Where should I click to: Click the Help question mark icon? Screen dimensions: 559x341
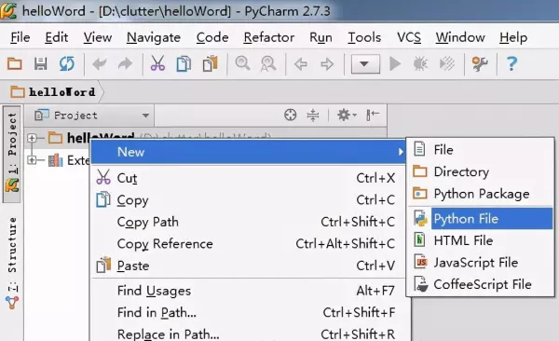click(511, 64)
